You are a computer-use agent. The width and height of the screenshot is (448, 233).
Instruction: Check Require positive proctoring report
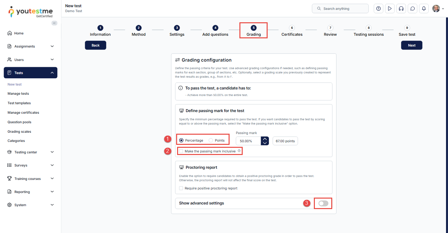coord(181,188)
